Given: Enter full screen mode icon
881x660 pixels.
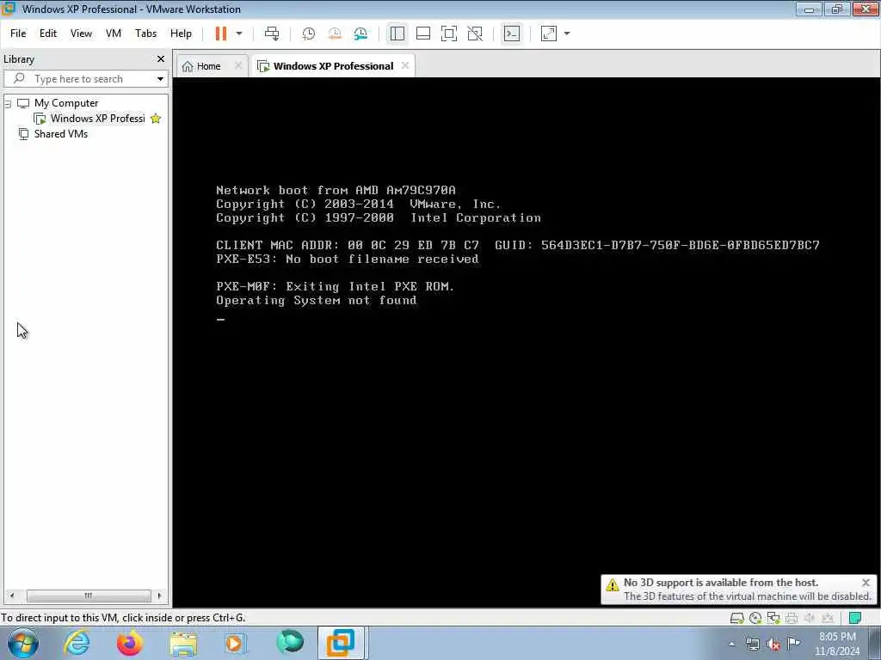Looking at the screenshot, I should 449,34.
